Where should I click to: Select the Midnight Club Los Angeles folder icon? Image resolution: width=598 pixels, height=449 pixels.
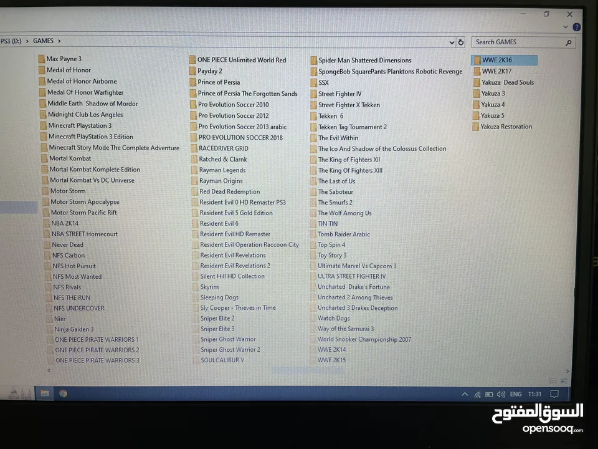pyautogui.click(x=43, y=115)
